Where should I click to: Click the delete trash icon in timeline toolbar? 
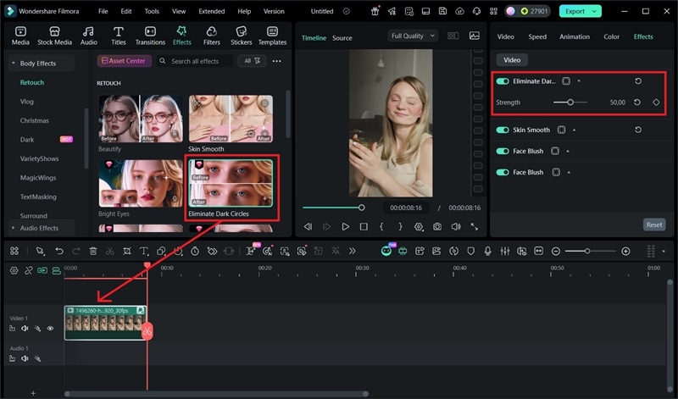click(93, 252)
